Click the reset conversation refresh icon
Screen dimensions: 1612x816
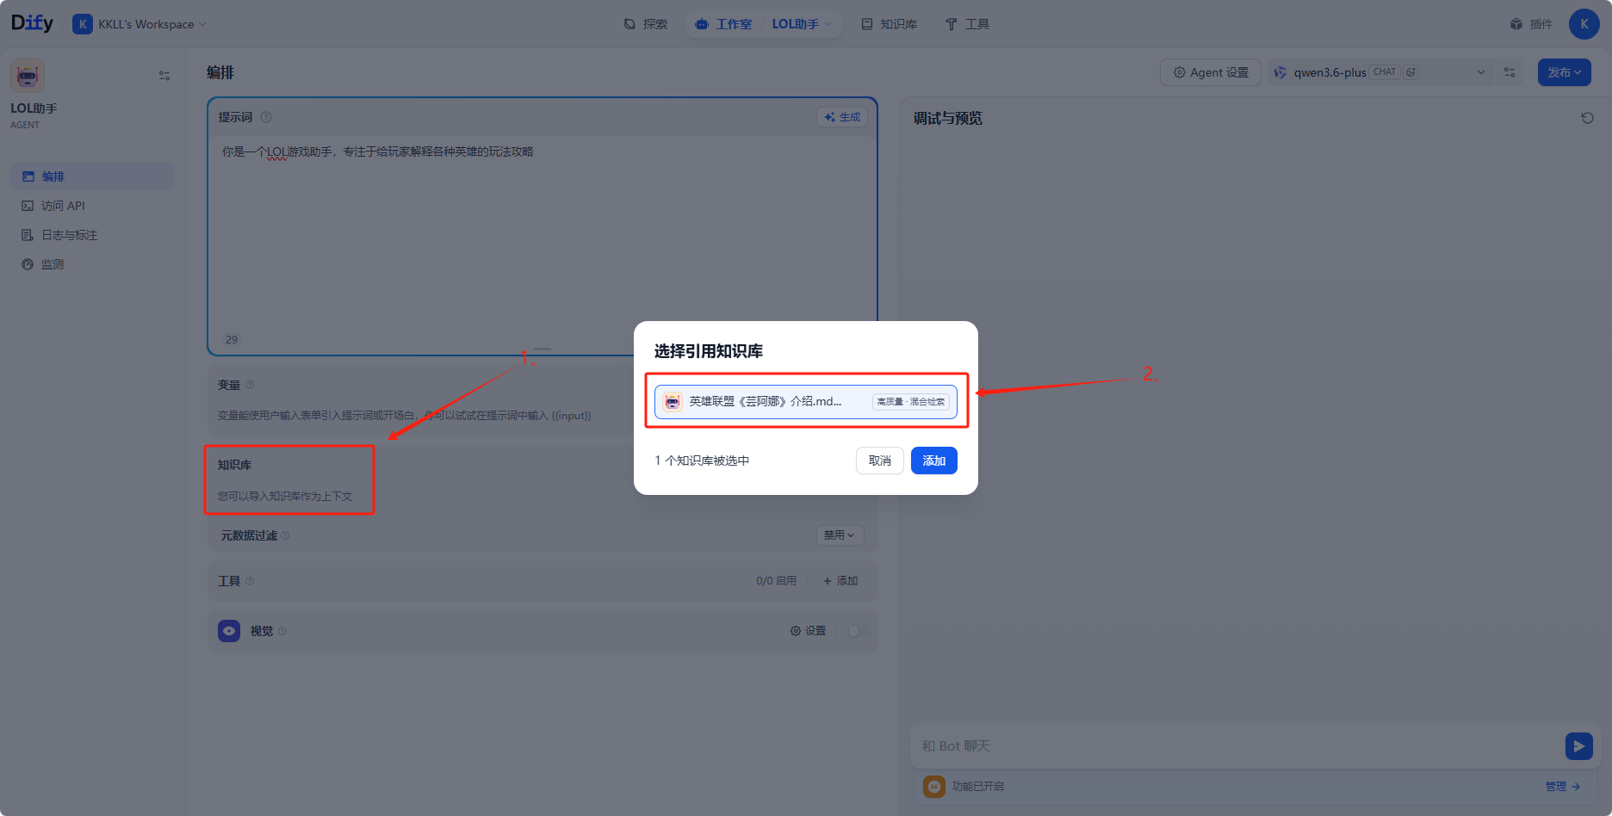[x=1587, y=118]
